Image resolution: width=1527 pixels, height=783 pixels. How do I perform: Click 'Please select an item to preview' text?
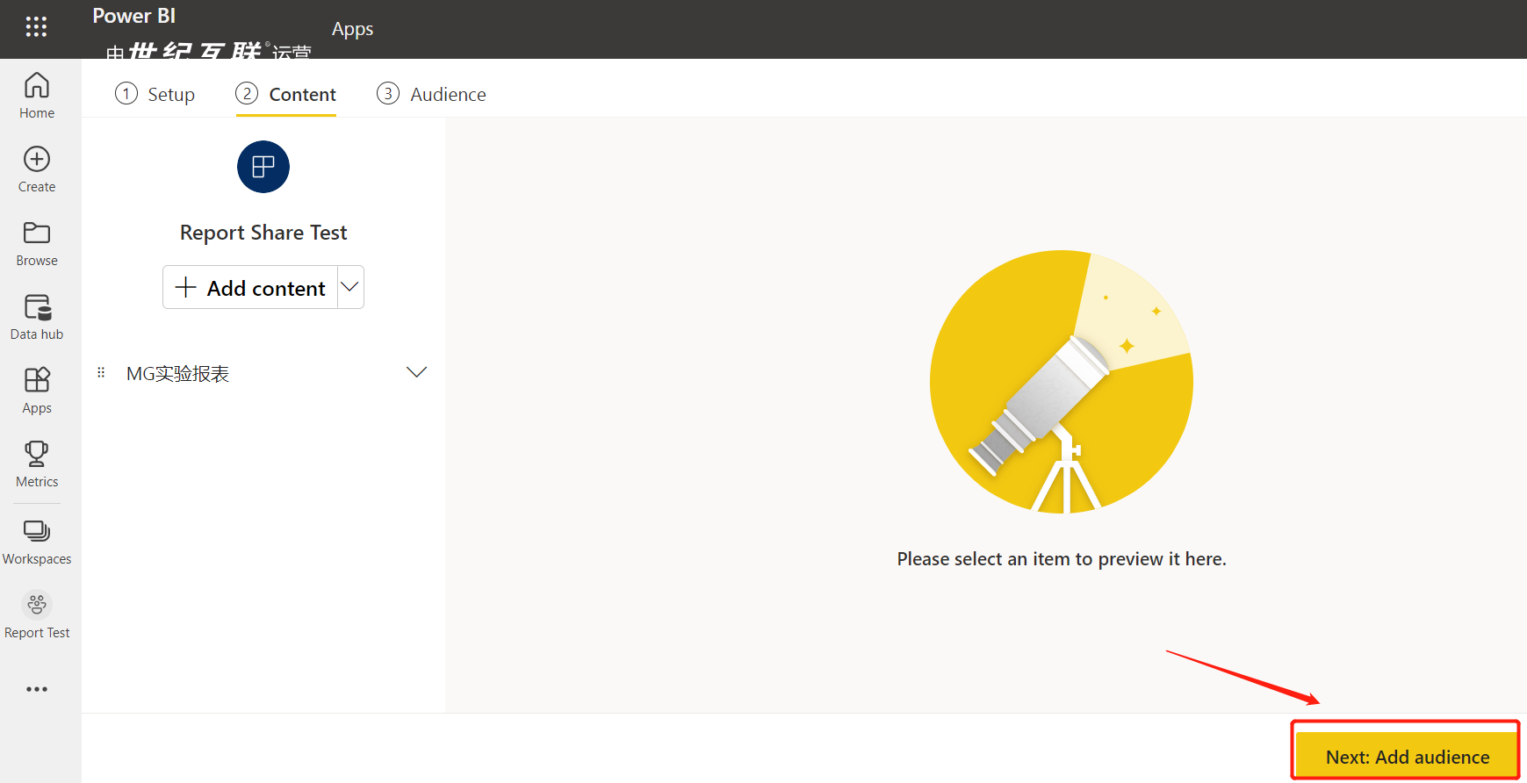point(1062,559)
